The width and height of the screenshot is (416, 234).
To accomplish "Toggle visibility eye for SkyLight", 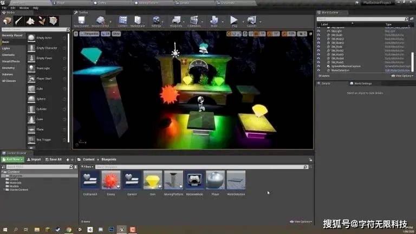I will pos(318,31).
